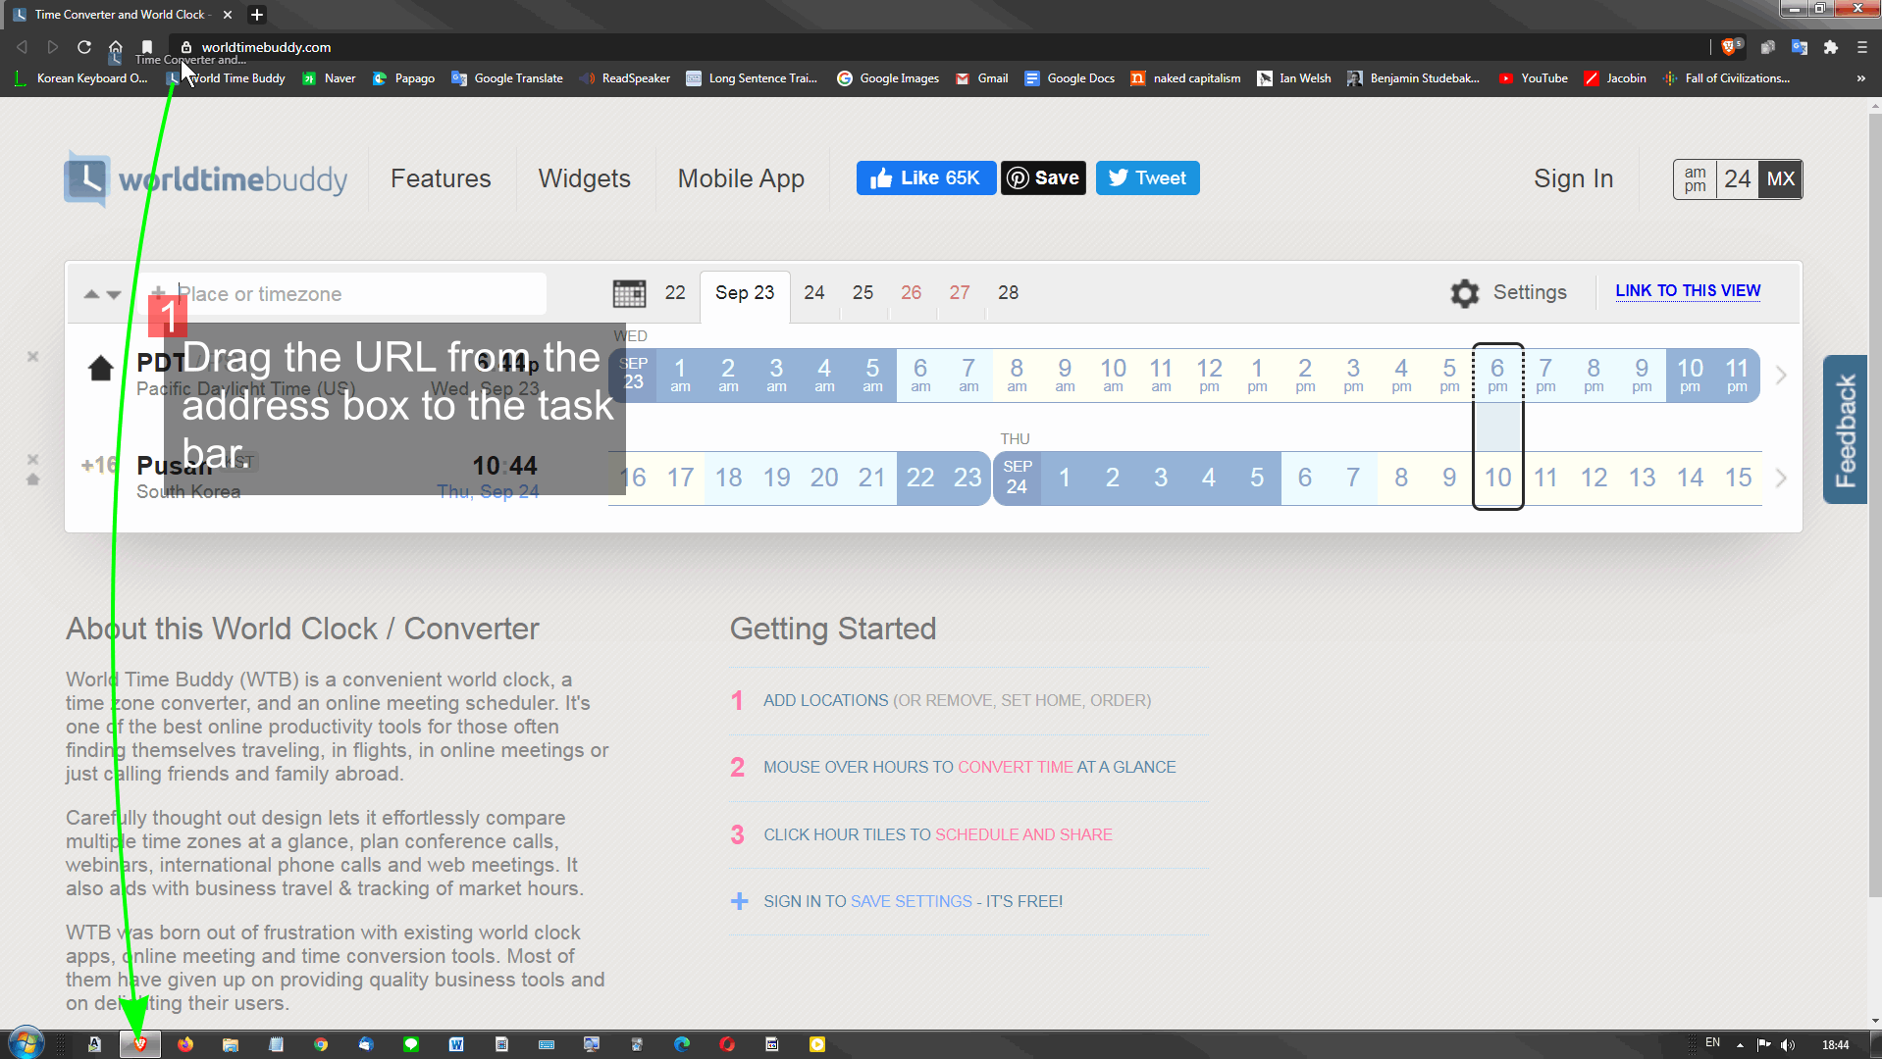
Task: Set PDT as home location icon
Action: pyautogui.click(x=100, y=369)
